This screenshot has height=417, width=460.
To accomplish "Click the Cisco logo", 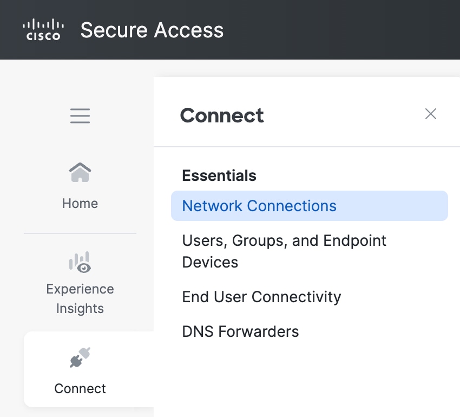I will 43,30.
